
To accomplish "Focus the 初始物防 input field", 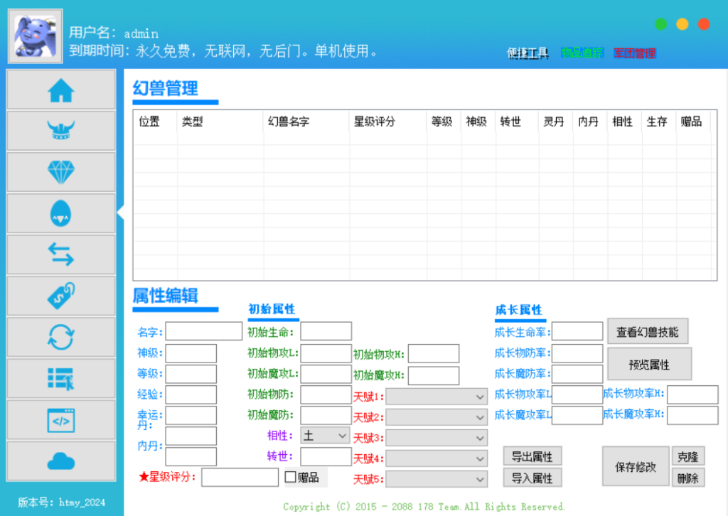I will coord(326,394).
